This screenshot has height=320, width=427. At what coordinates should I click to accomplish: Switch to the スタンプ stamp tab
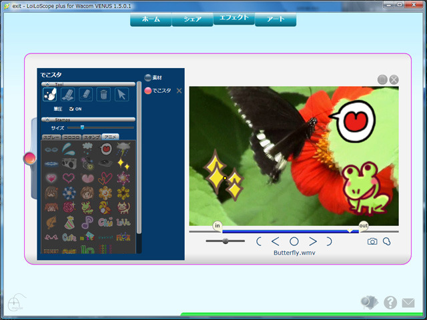tap(91, 137)
